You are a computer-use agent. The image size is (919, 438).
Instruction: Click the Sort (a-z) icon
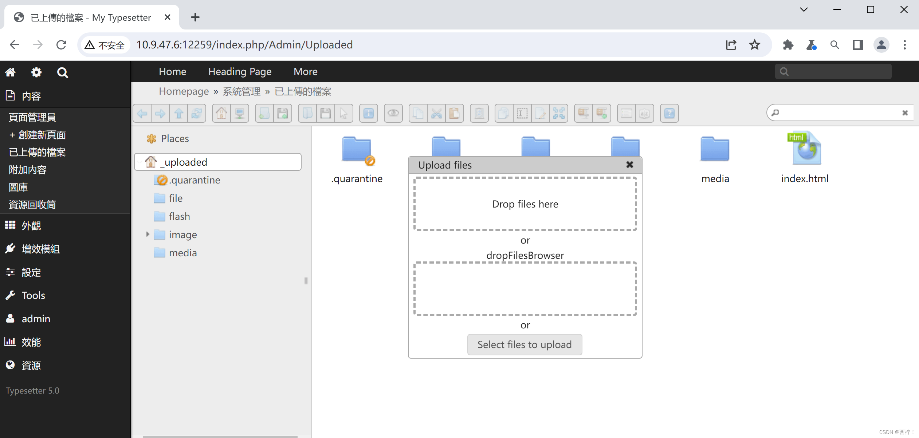(645, 114)
